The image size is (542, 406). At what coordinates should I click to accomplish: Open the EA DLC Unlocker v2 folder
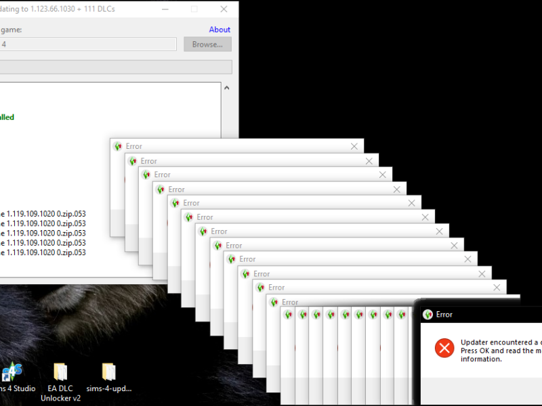60,373
